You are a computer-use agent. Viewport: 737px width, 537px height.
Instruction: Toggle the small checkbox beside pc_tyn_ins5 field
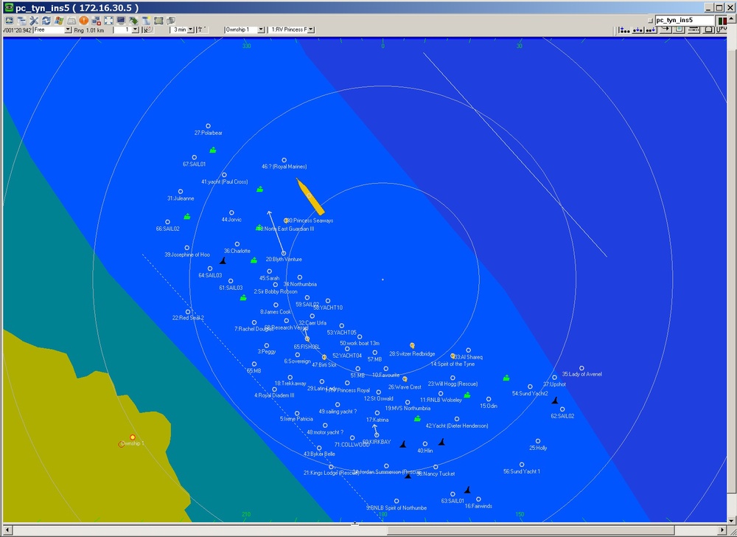click(650, 20)
